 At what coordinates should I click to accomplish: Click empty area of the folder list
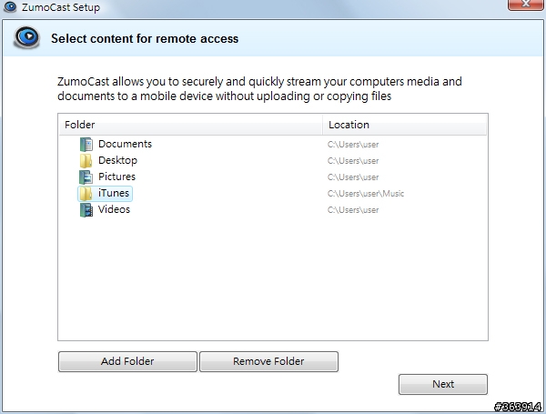coord(273,278)
